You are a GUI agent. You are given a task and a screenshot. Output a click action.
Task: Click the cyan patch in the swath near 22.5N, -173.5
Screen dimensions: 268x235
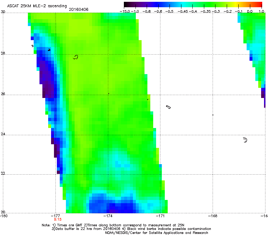(x=122, y=163)
